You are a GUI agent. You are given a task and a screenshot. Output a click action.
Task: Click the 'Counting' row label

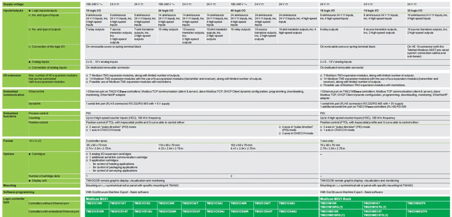click(x=34, y=118)
